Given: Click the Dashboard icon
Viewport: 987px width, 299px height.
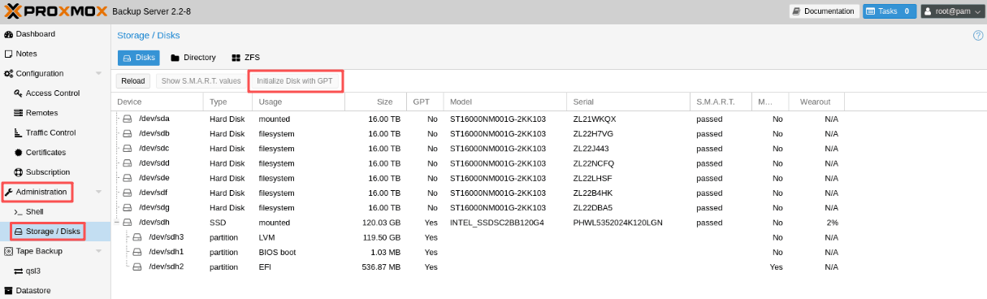Looking at the screenshot, I should pyautogui.click(x=8, y=34).
